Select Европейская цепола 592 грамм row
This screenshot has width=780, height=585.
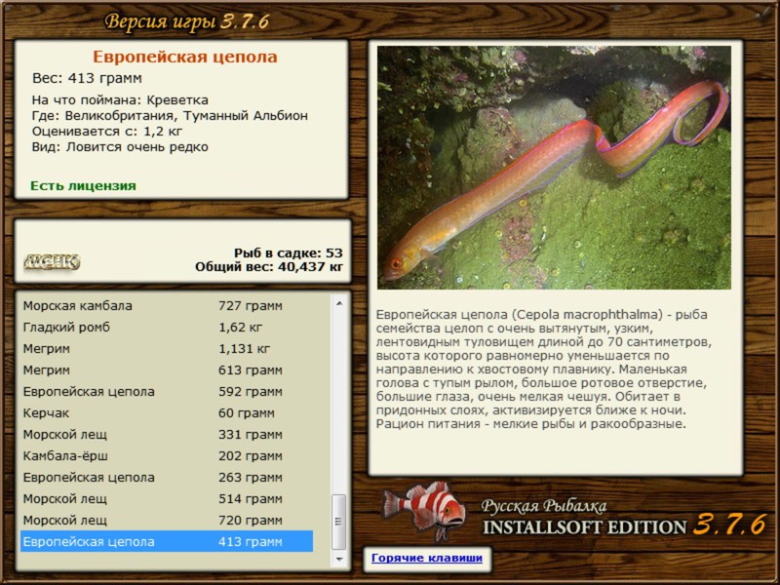(167, 391)
